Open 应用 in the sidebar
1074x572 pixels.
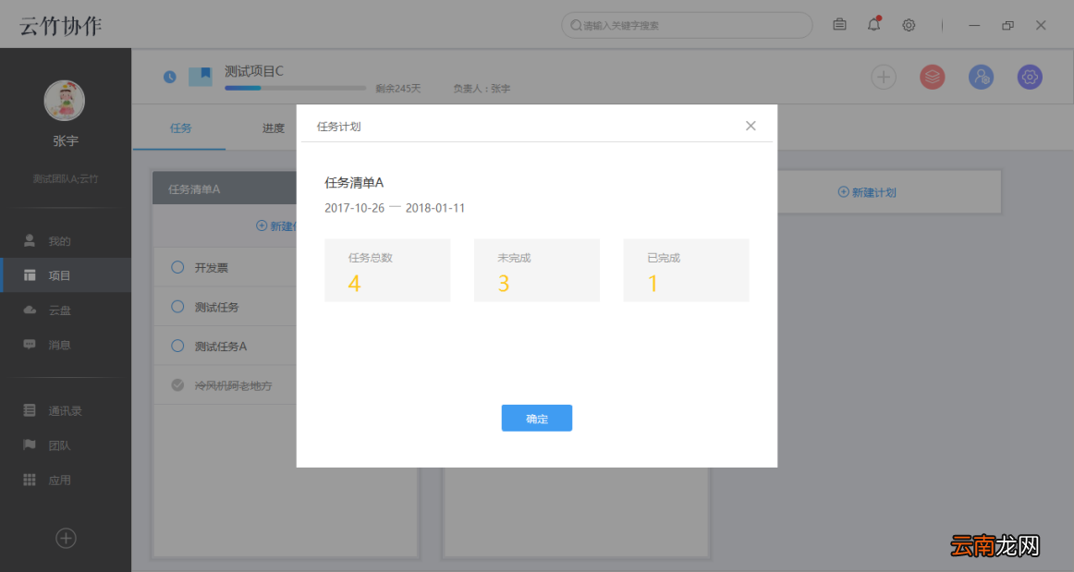pos(65,481)
